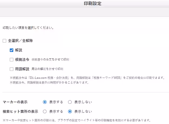Click the 用語解説 bold label
Viewport: 169px width, 124px height.
pos(22,69)
